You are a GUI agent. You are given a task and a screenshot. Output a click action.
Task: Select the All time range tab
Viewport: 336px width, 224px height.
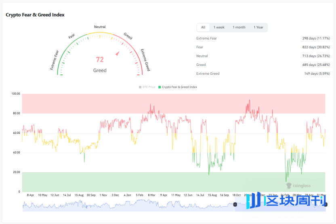click(203, 27)
